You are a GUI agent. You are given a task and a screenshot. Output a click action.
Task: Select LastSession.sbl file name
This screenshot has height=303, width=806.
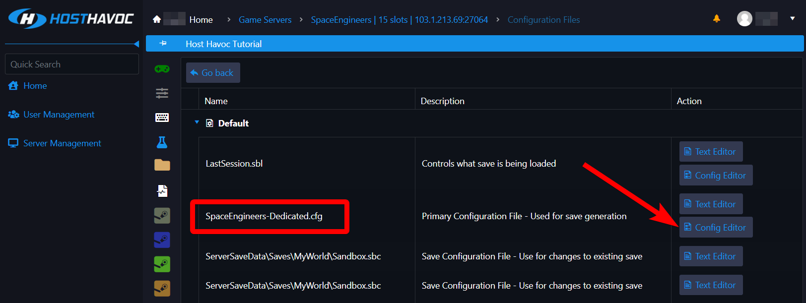coord(234,164)
